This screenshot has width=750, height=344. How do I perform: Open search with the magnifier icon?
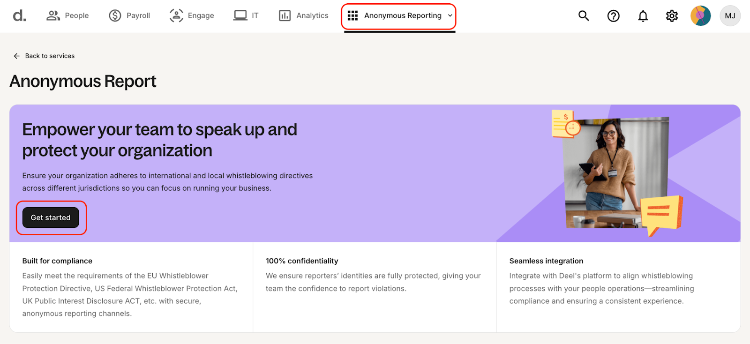tap(584, 15)
